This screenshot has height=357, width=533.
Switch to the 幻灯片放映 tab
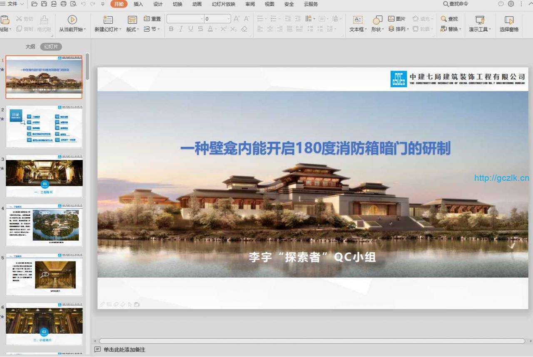223,4
